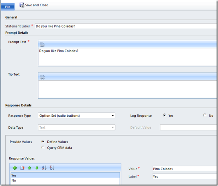The height and width of the screenshot is (186, 218).
Task: Click inside the empty Tip Text editor
Action: (127, 89)
